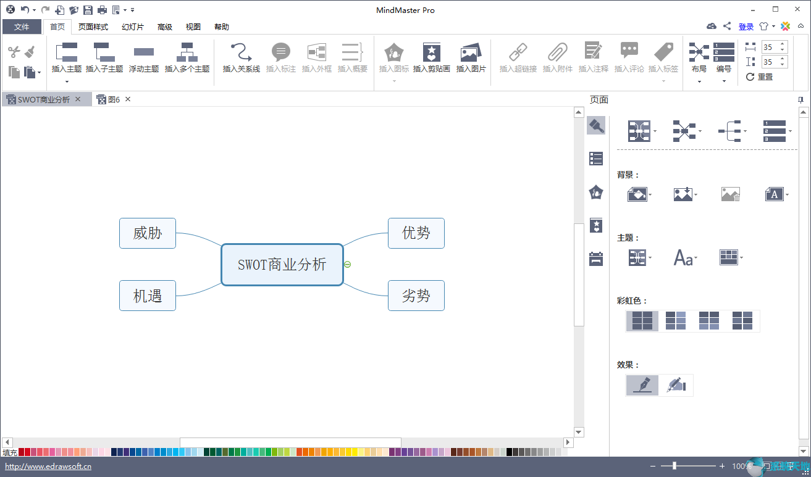The height and width of the screenshot is (477, 811).
Task: Click 插入主题 insert topic icon
Action: click(67, 52)
